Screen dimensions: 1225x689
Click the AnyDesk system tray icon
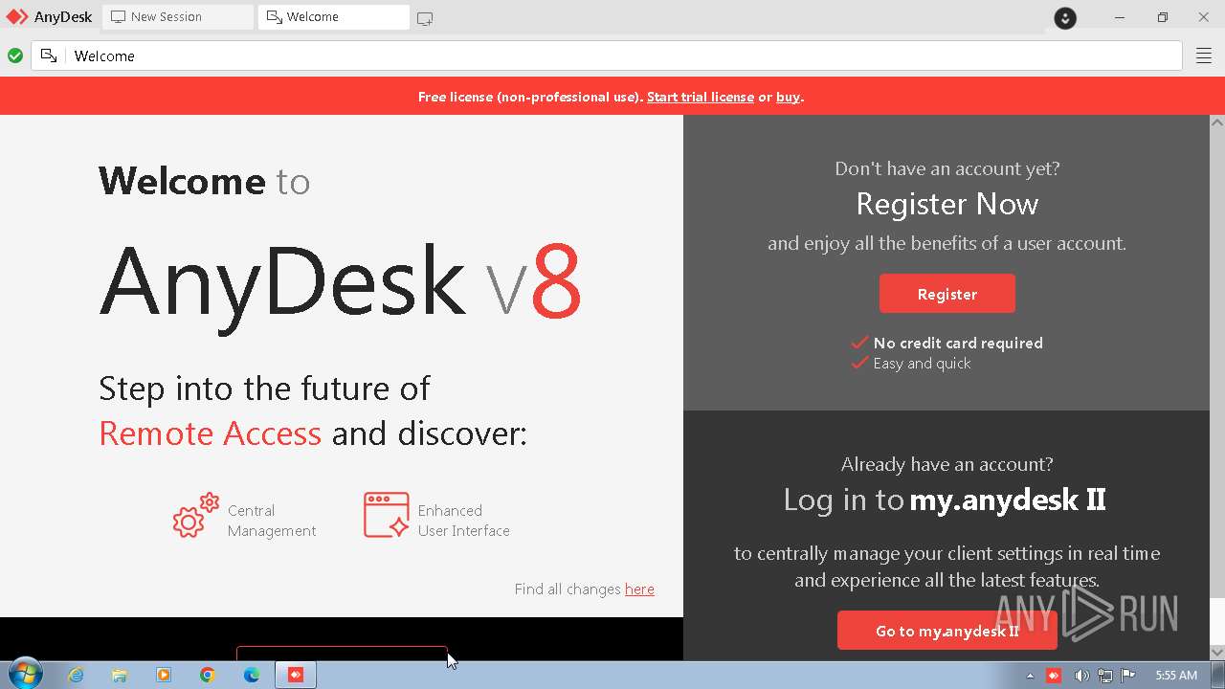pos(1054,676)
